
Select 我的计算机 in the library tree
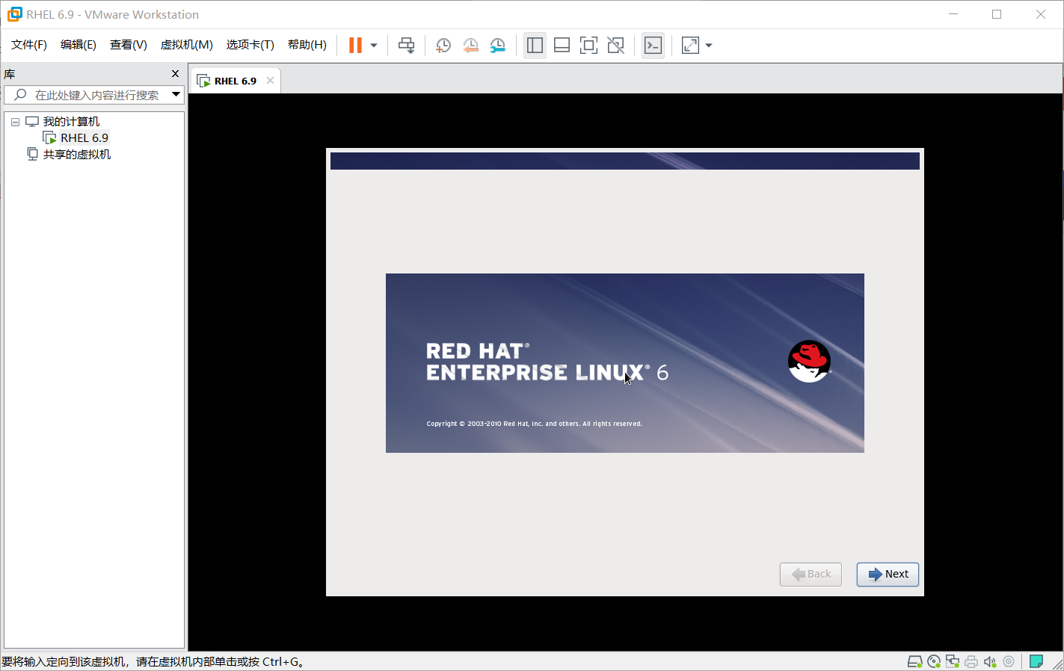pyautogui.click(x=71, y=122)
